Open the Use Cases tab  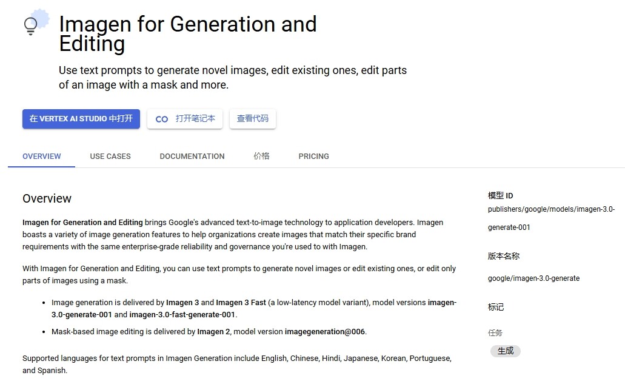tap(110, 157)
